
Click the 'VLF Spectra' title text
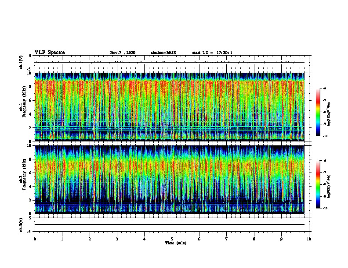click(x=50, y=53)
